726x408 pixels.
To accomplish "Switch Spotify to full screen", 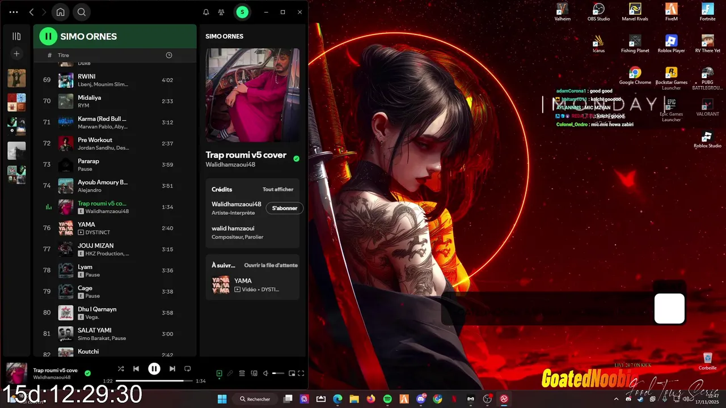I will (x=301, y=373).
